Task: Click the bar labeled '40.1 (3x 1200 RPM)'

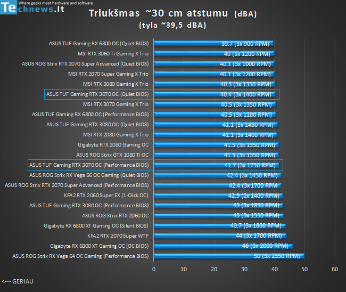Action: [x=214, y=74]
